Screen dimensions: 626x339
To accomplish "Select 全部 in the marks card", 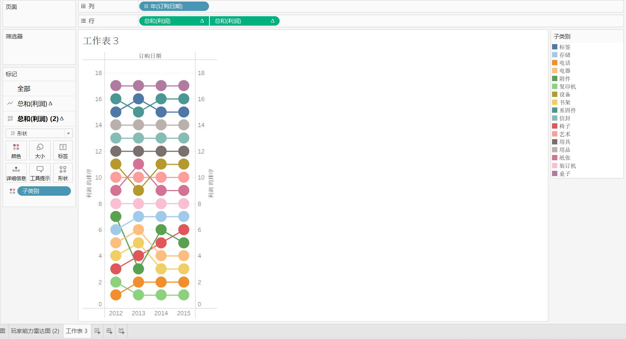I will pyautogui.click(x=39, y=89).
